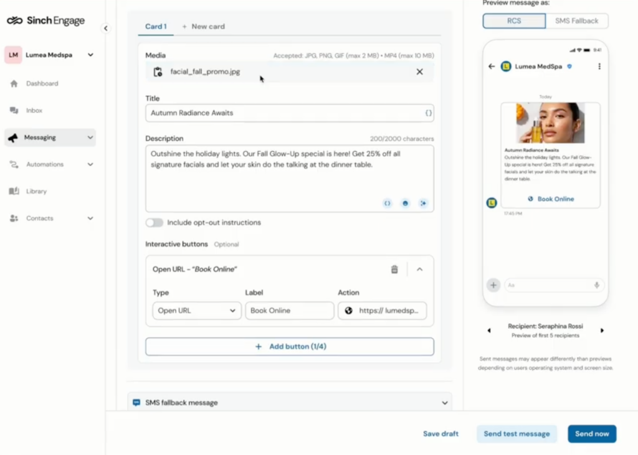Viewport: 638px width, 455px height.
Task: Click Add button (1/4)
Action: (x=290, y=347)
